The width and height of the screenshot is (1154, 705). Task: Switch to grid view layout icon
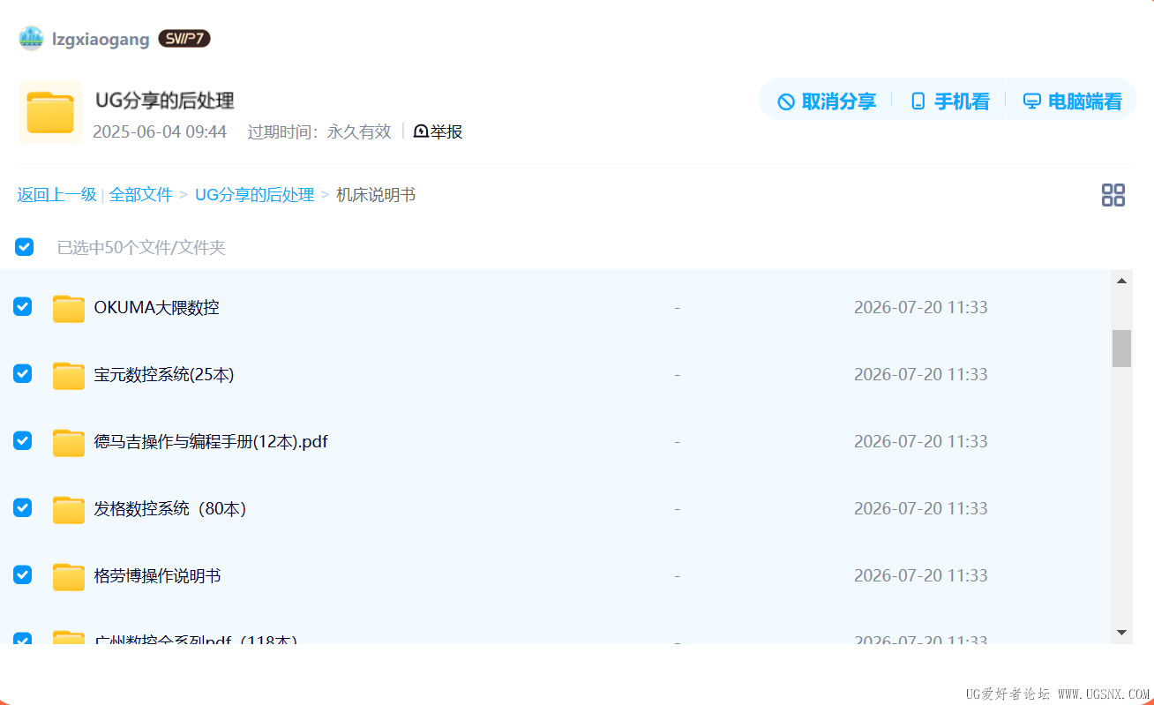click(x=1113, y=195)
